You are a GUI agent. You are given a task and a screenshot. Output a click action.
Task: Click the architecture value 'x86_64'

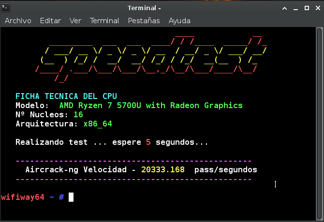[98, 124]
